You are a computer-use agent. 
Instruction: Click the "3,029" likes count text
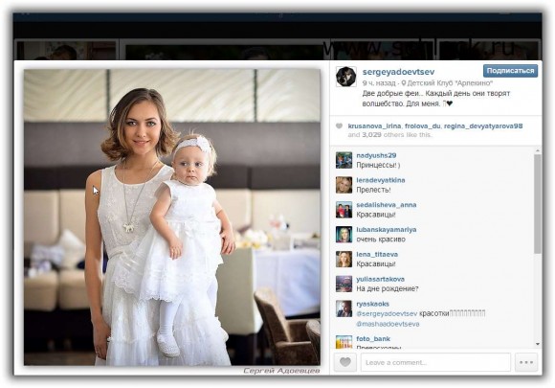(x=371, y=135)
